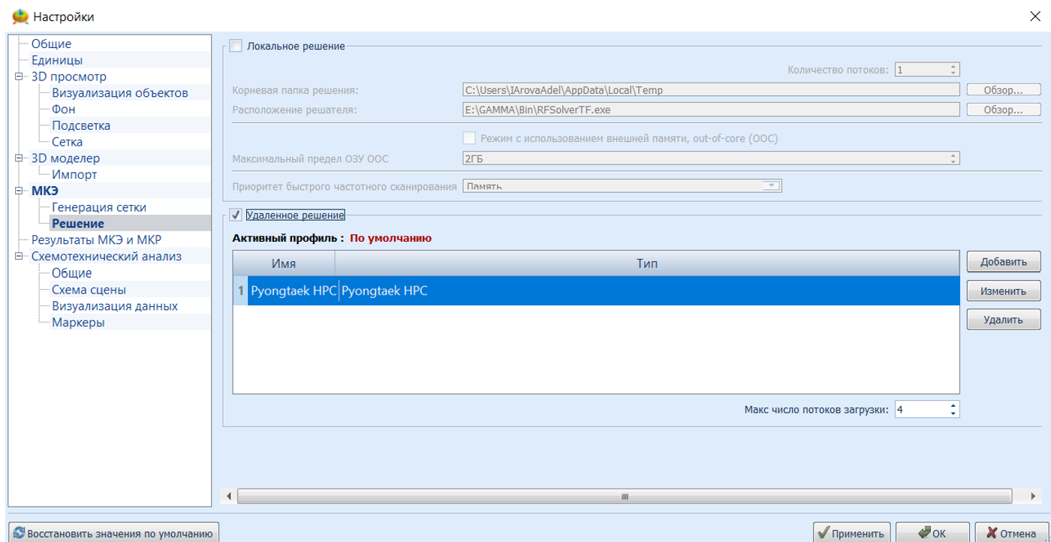Collapse the Схемотехнический анализ tree node
This screenshot has height=542, width=1051.
18,257
